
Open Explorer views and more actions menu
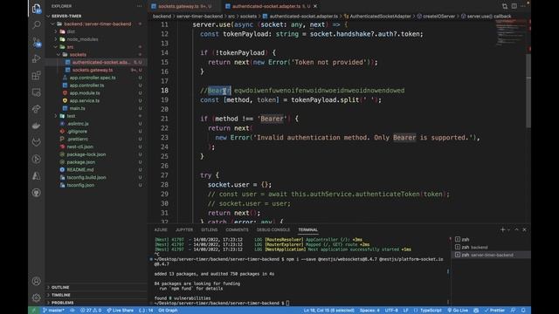click(x=139, y=6)
